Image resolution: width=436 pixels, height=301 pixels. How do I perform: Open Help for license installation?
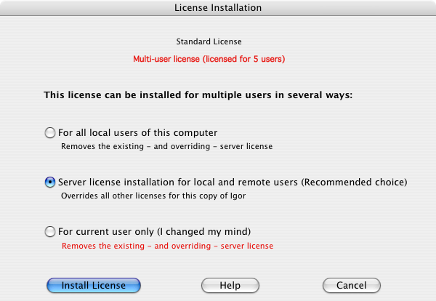click(x=230, y=286)
